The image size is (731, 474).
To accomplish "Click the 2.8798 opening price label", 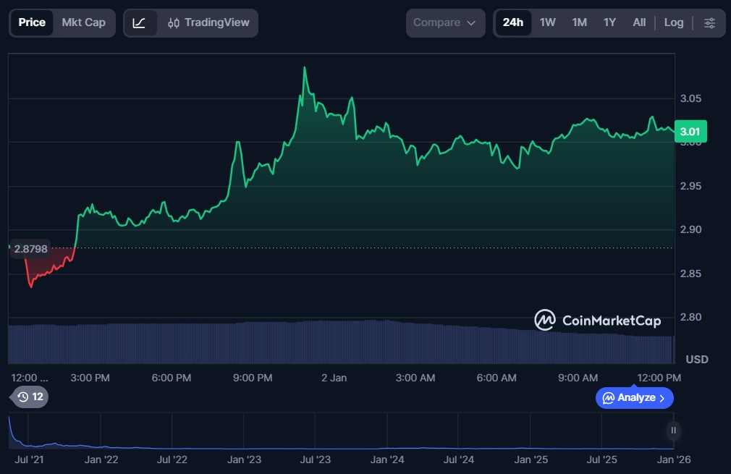I will [x=30, y=249].
